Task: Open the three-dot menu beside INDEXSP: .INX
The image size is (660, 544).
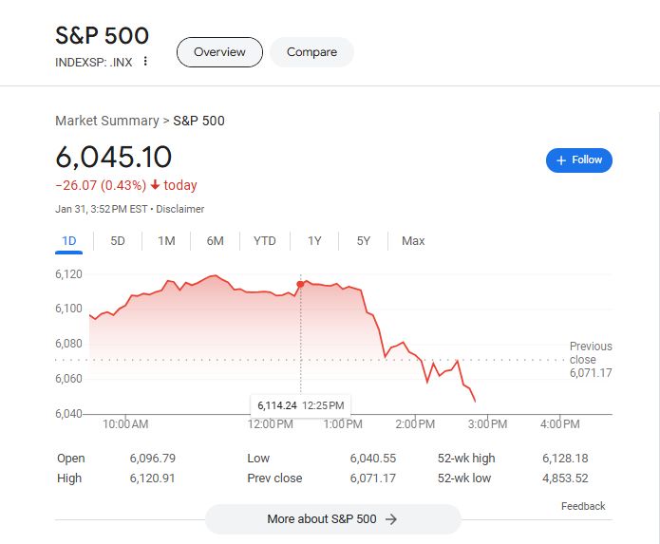Action: click(x=145, y=62)
